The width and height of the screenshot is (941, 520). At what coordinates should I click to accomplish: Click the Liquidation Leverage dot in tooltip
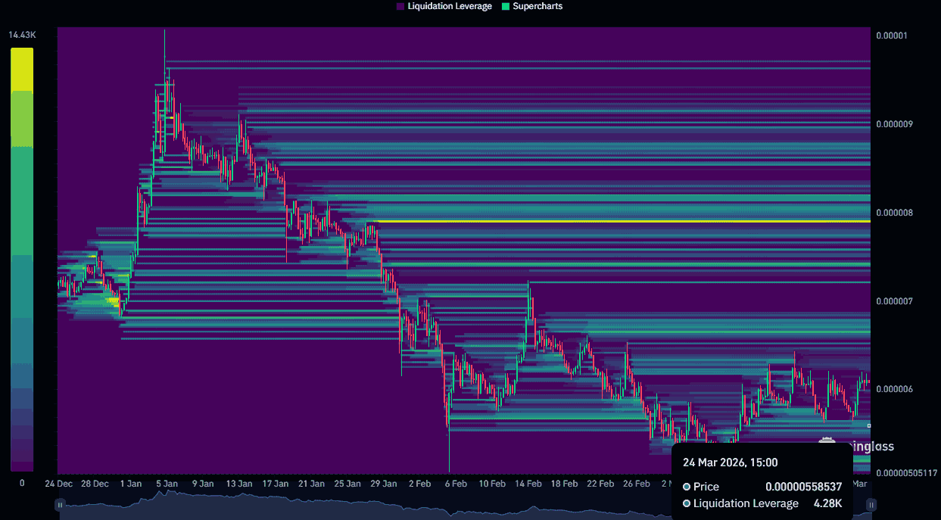(687, 503)
